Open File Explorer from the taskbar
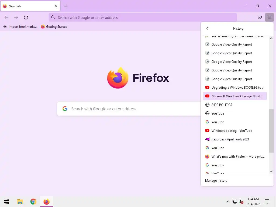276x207 pixels. [x=20, y=202]
